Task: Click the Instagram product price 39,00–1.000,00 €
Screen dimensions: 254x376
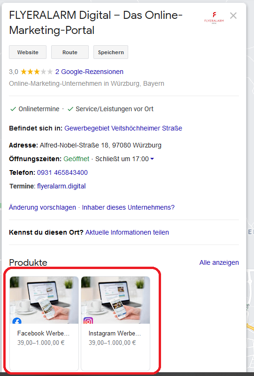Action: (112, 343)
